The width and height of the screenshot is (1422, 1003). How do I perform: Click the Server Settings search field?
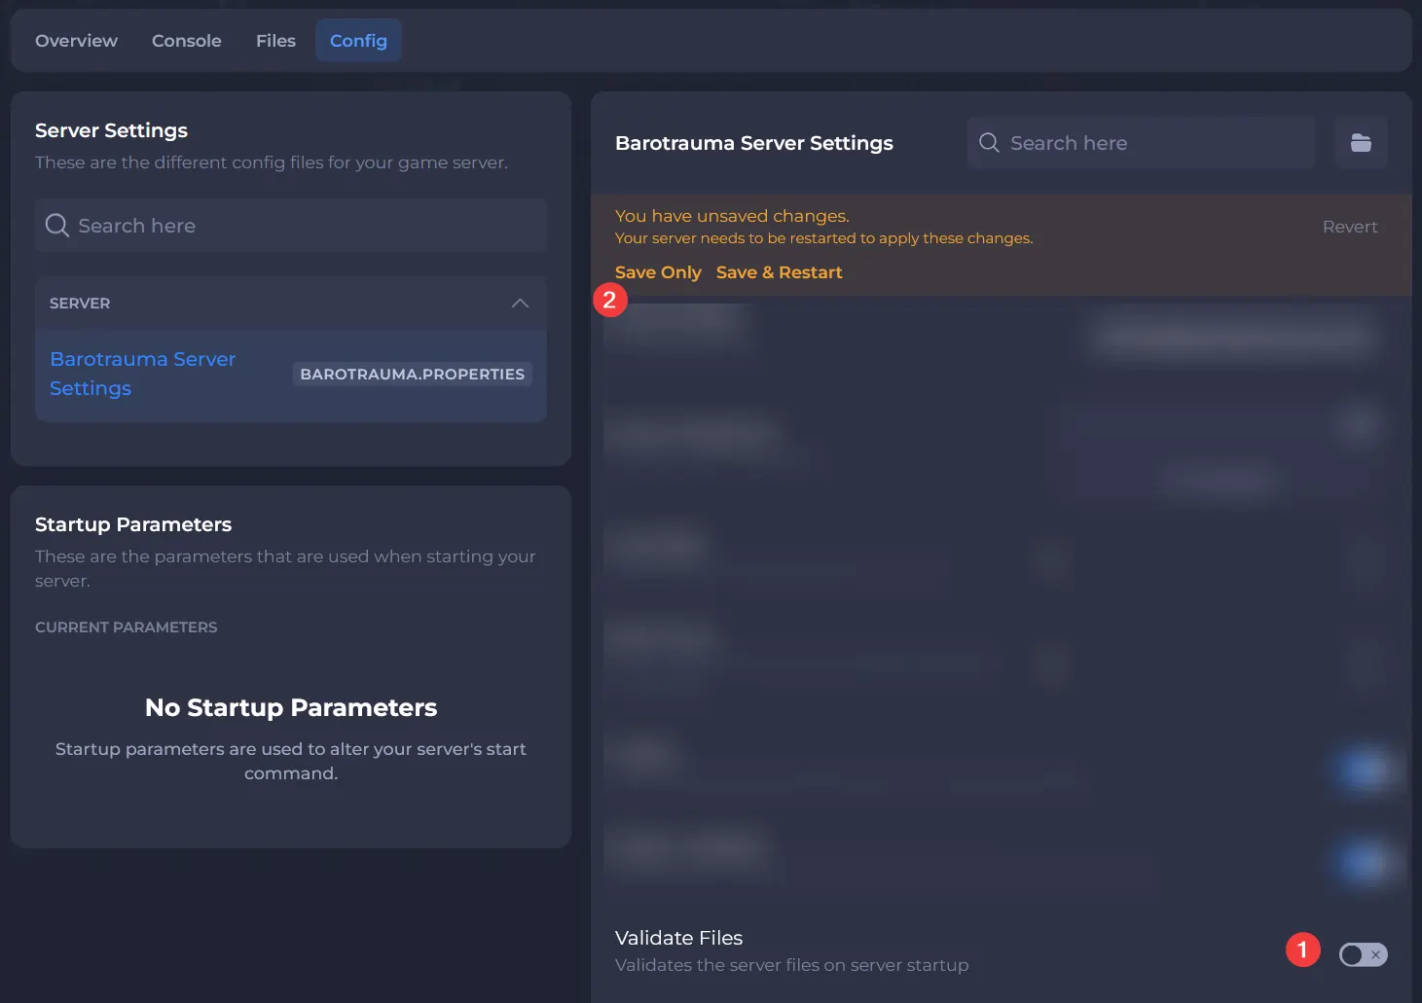[291, 226]
